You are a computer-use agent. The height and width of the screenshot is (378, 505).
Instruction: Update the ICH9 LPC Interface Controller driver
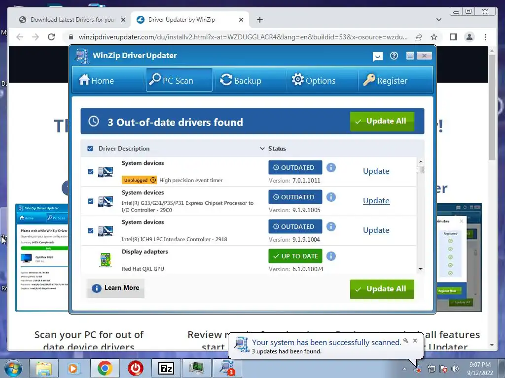pyautogui.click(x=376, y=230)
